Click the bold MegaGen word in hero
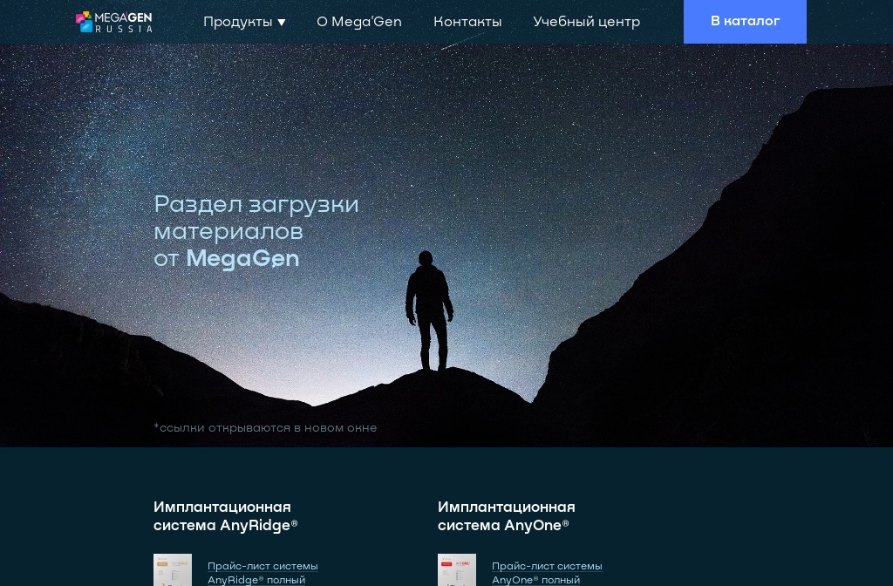The image size is (893, 586). 242,258
